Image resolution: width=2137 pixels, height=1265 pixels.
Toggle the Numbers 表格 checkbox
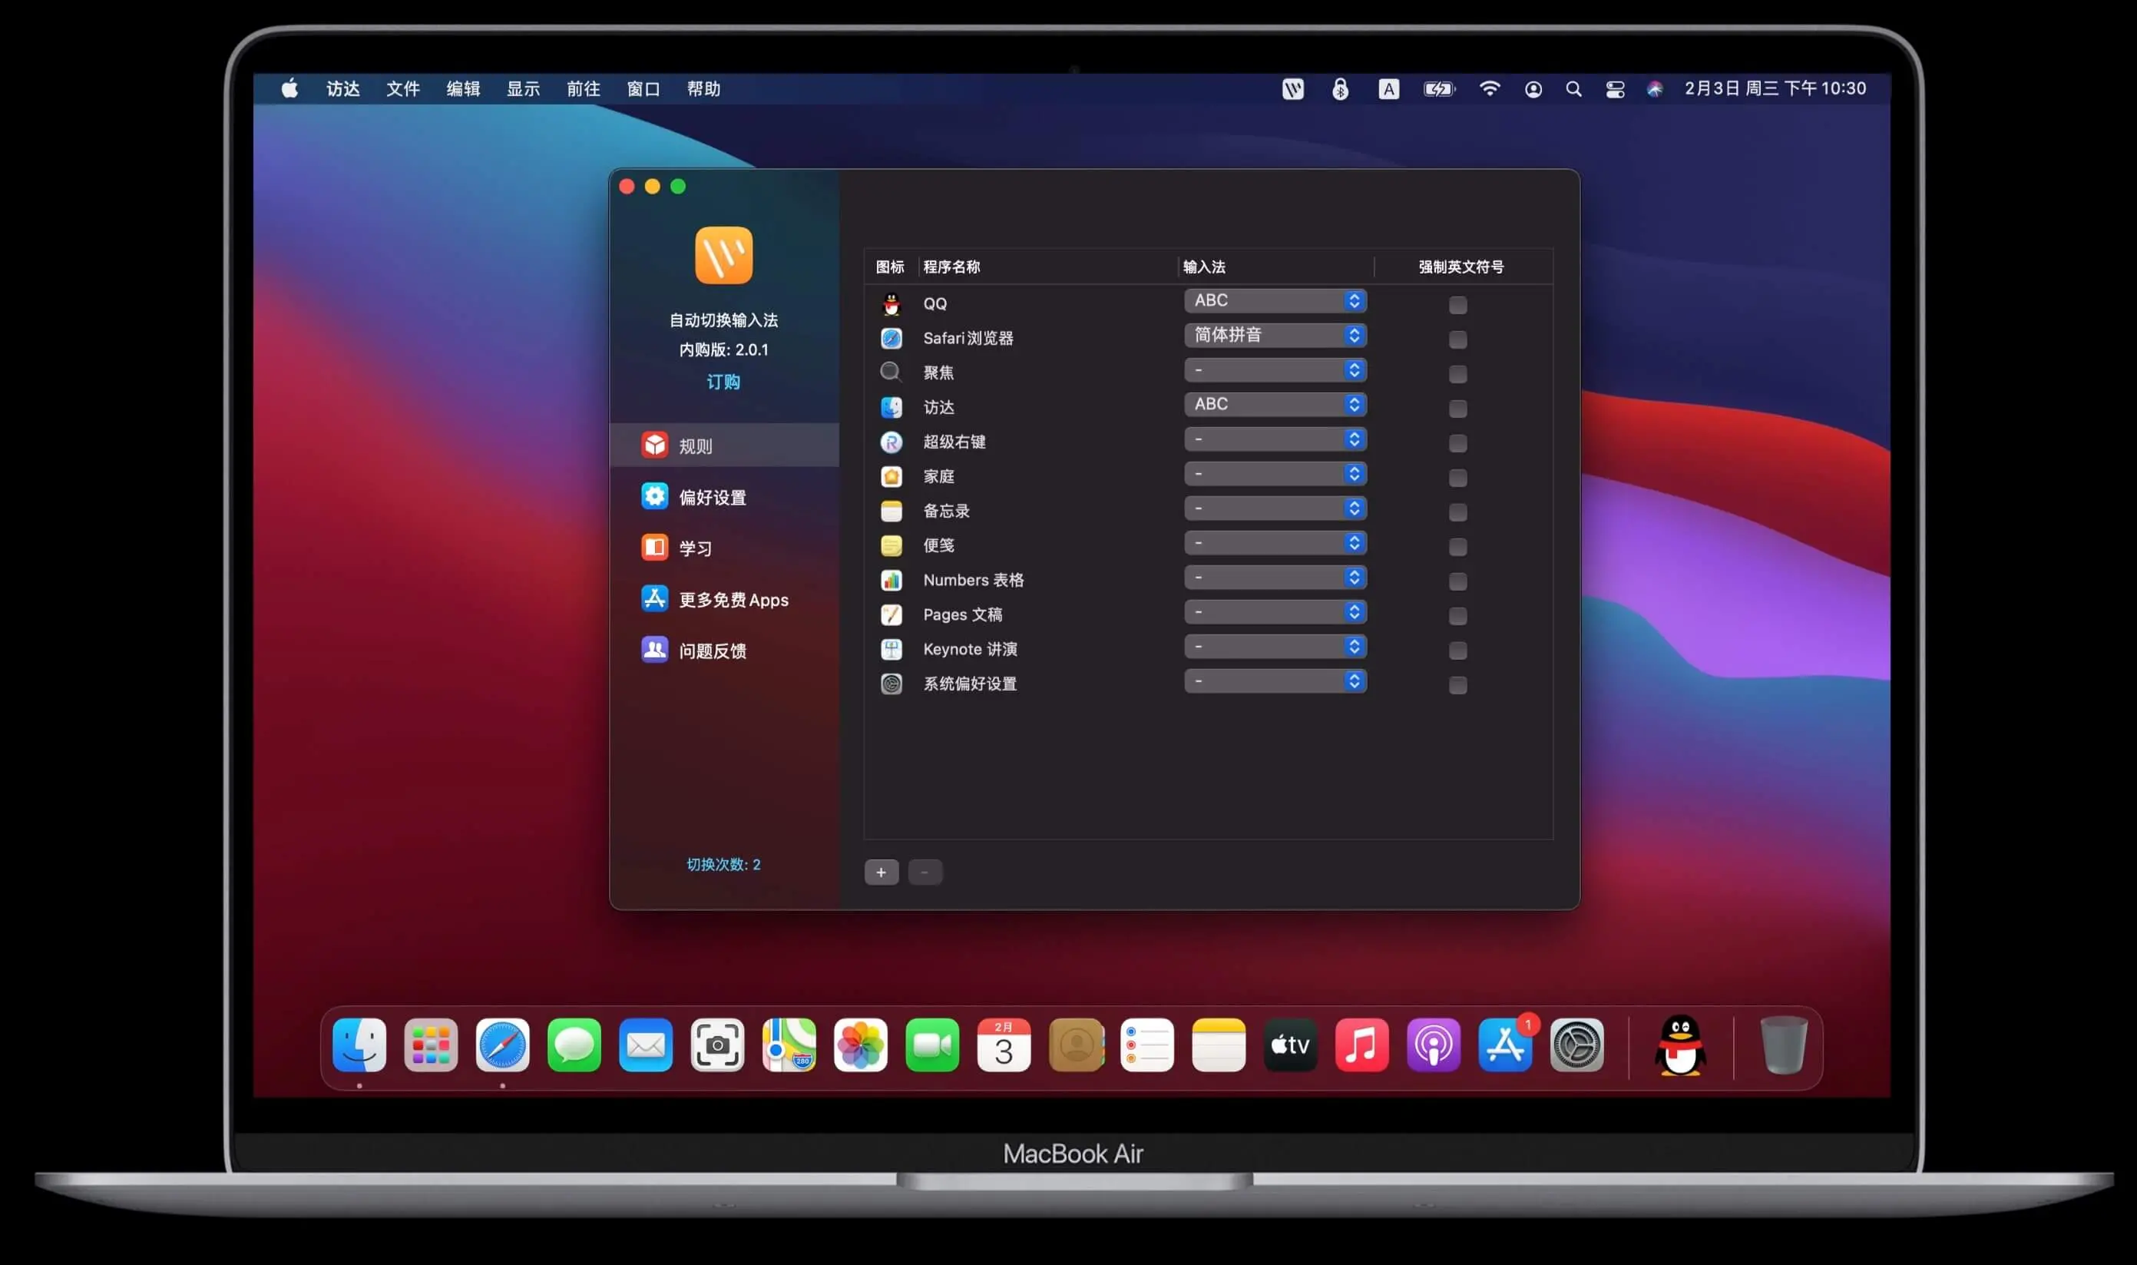pyautogui.click(x=1457, y=581)
